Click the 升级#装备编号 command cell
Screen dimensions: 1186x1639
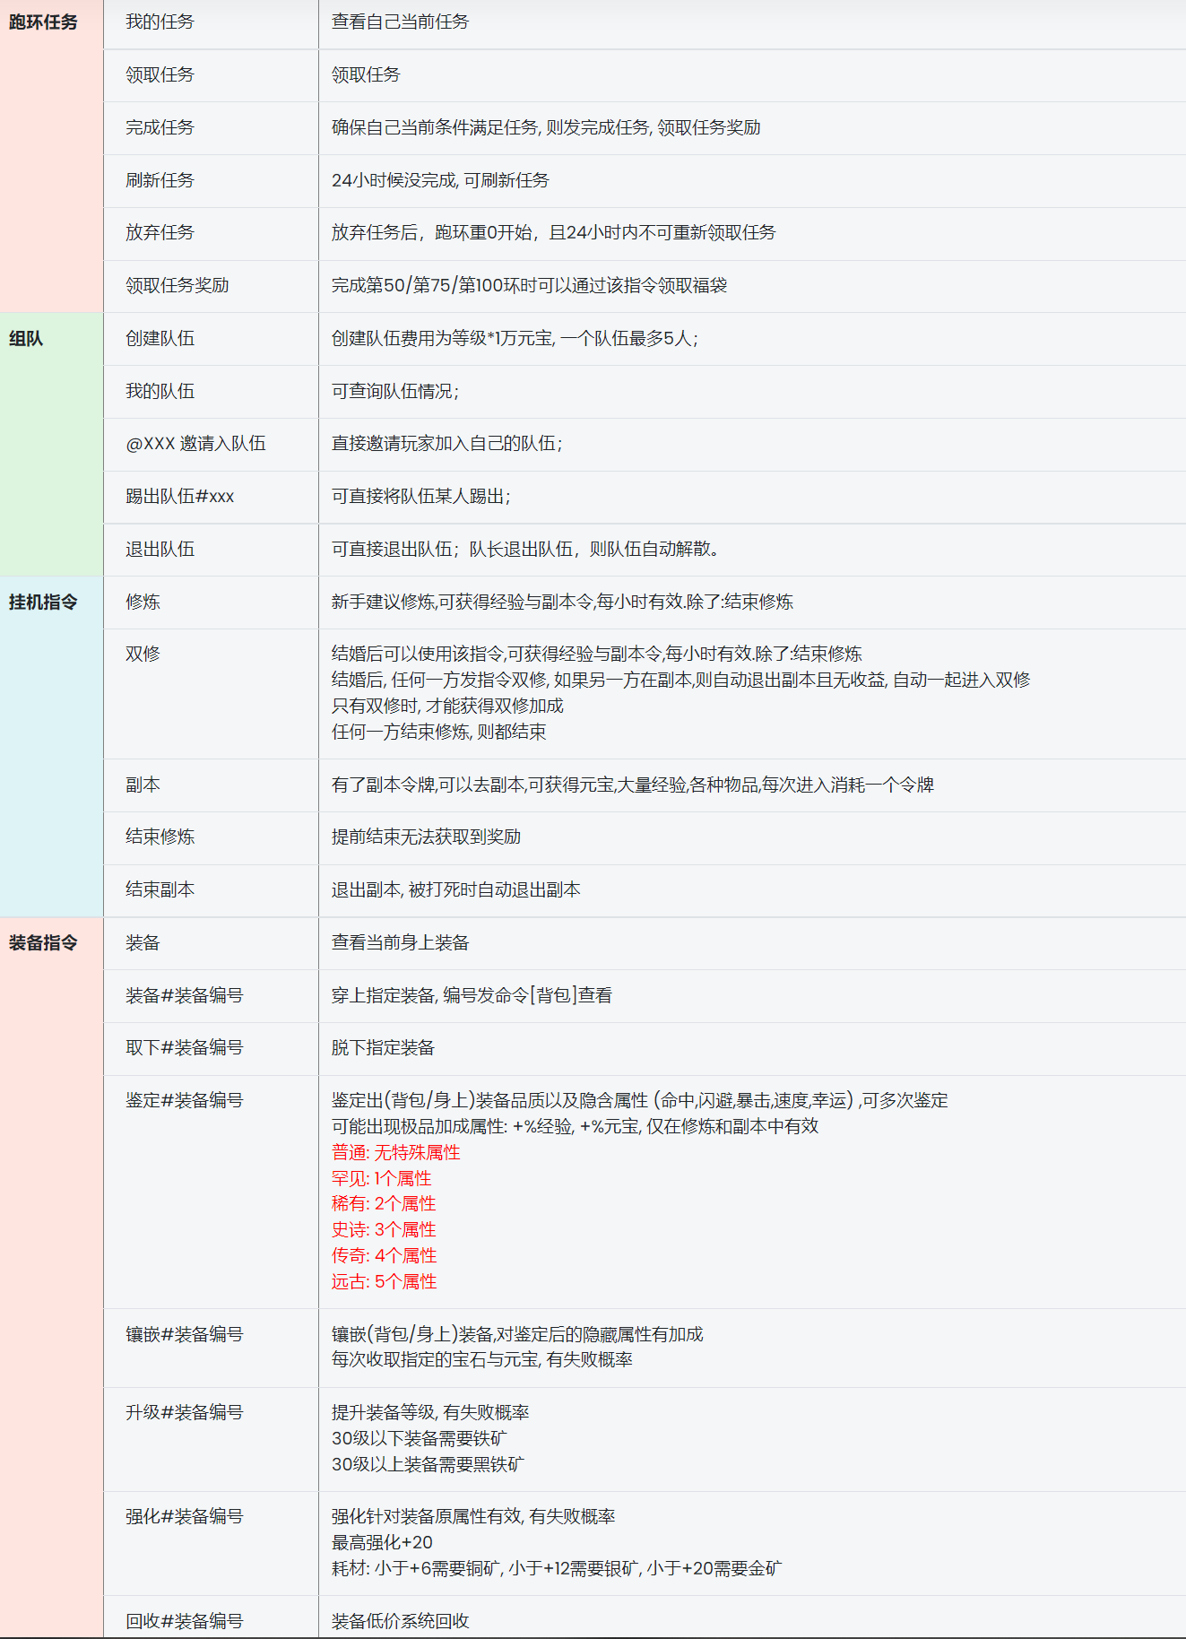(x=211, y=1440)
